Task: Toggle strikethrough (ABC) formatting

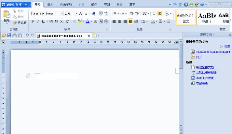Action: (51, 21)
